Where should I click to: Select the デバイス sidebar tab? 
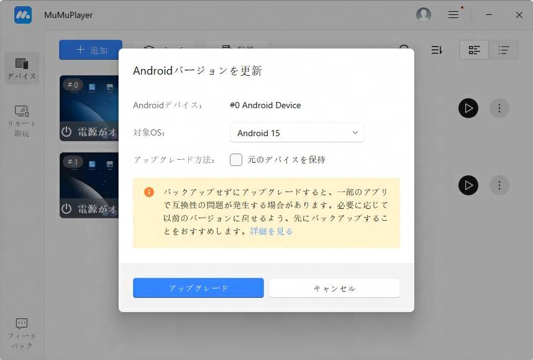(x=22, y=68)
